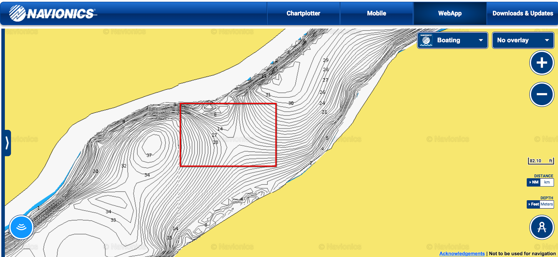Select the WebApp tab

click(x=450, y=13)
